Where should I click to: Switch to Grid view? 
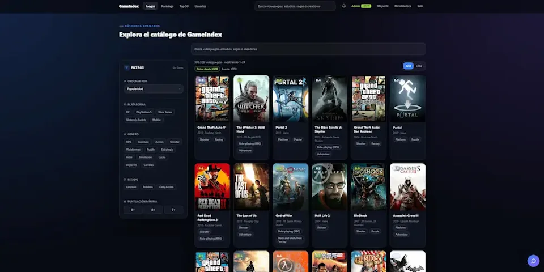tap(409, 66)
